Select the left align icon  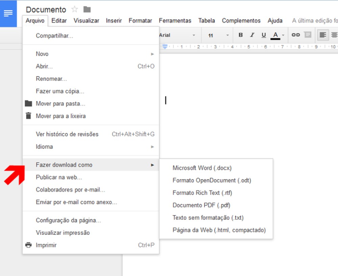click(x=323, y=35)
